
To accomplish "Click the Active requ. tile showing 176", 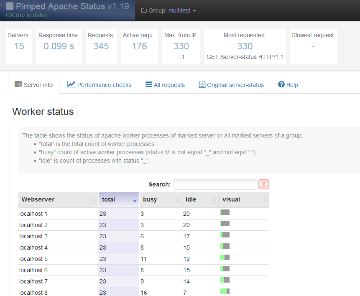I will point(139,46).
